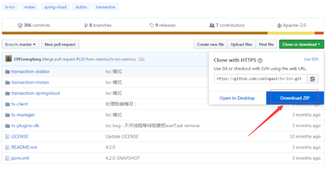Click folder icon beside tx-plugins-db
This screenshot has height=170, width=326.
click(x=7, y=126)
